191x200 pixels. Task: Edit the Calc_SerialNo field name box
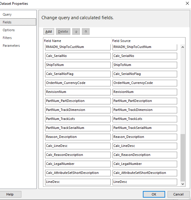78,56
